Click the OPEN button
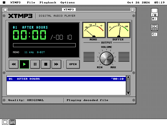 (73, 64)
